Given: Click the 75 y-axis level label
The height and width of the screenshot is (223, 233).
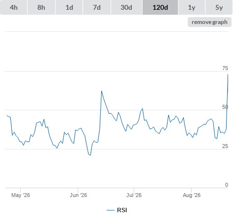Looking at the screenshot, I should tap(225, 68).
